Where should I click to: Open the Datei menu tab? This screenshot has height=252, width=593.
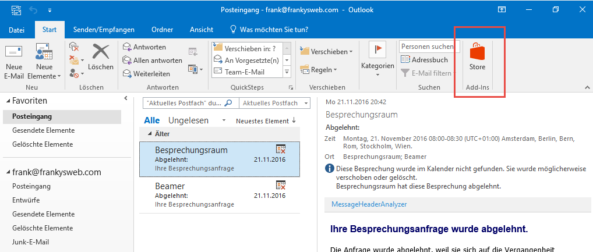(x=17, y=30)
